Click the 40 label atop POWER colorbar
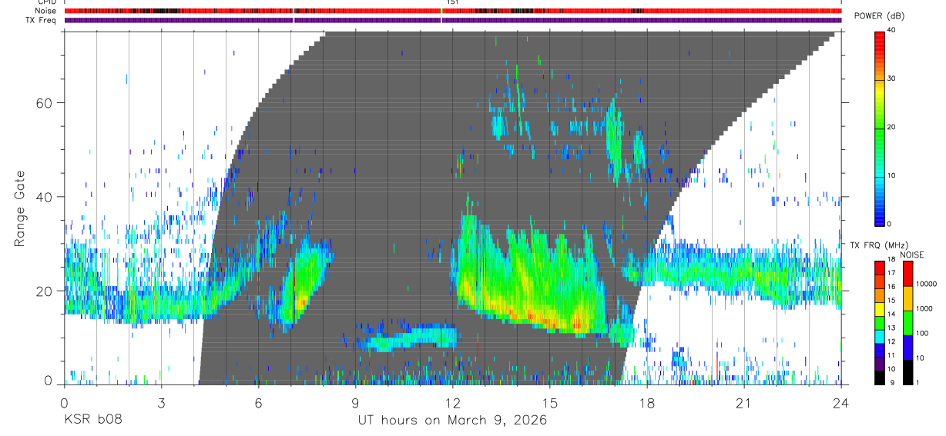946x436 pixels. pyautogui.click(x=891, y=30)
